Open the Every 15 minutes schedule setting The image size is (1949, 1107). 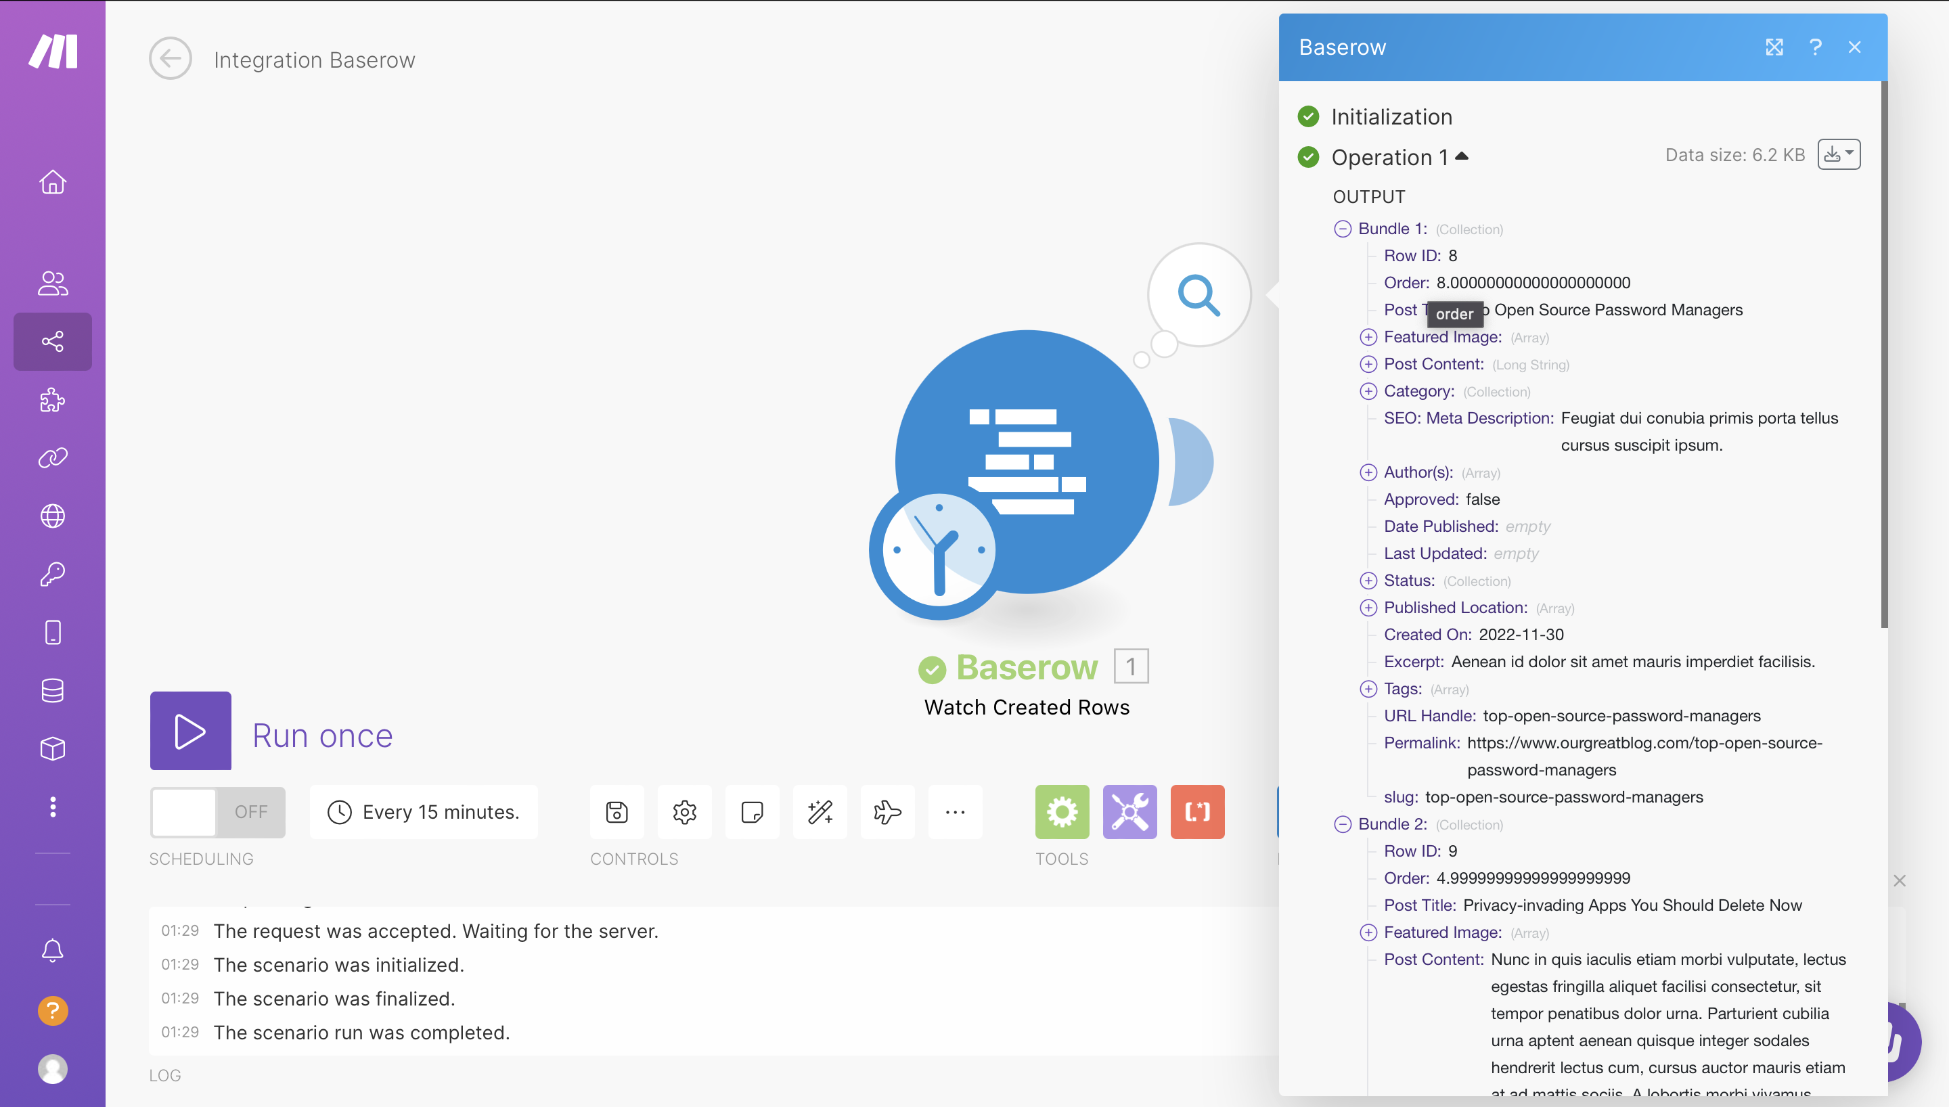(424, 812)
